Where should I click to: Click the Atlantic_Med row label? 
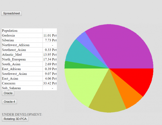point(12,55)
